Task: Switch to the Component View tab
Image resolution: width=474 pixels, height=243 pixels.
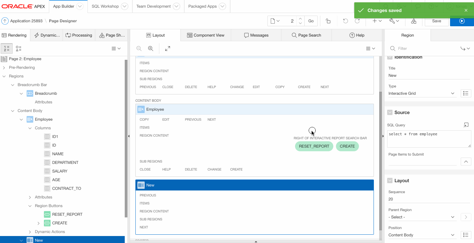Action: [x=206, y=35]
